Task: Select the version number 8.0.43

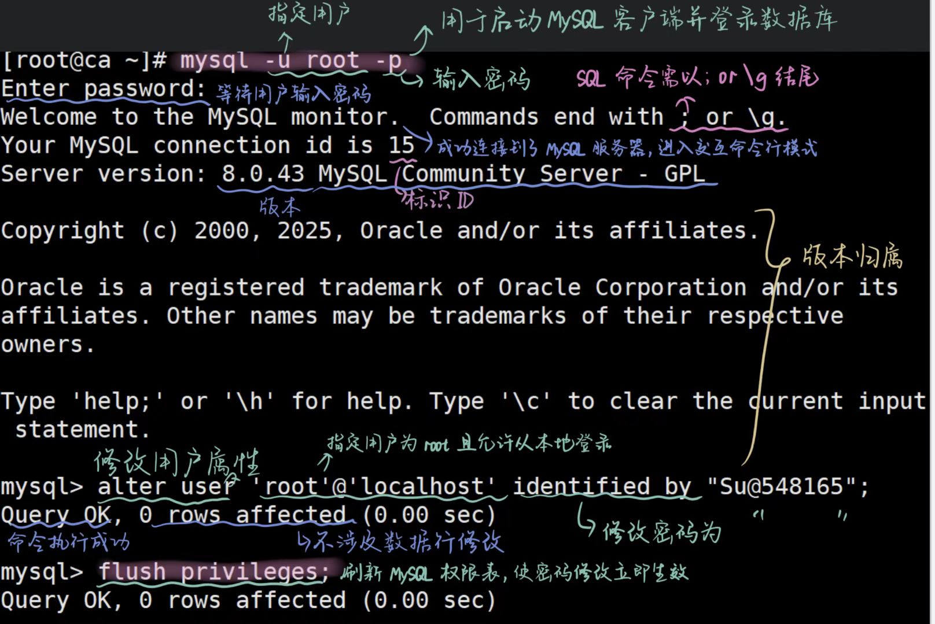Action: coord(263,173)
